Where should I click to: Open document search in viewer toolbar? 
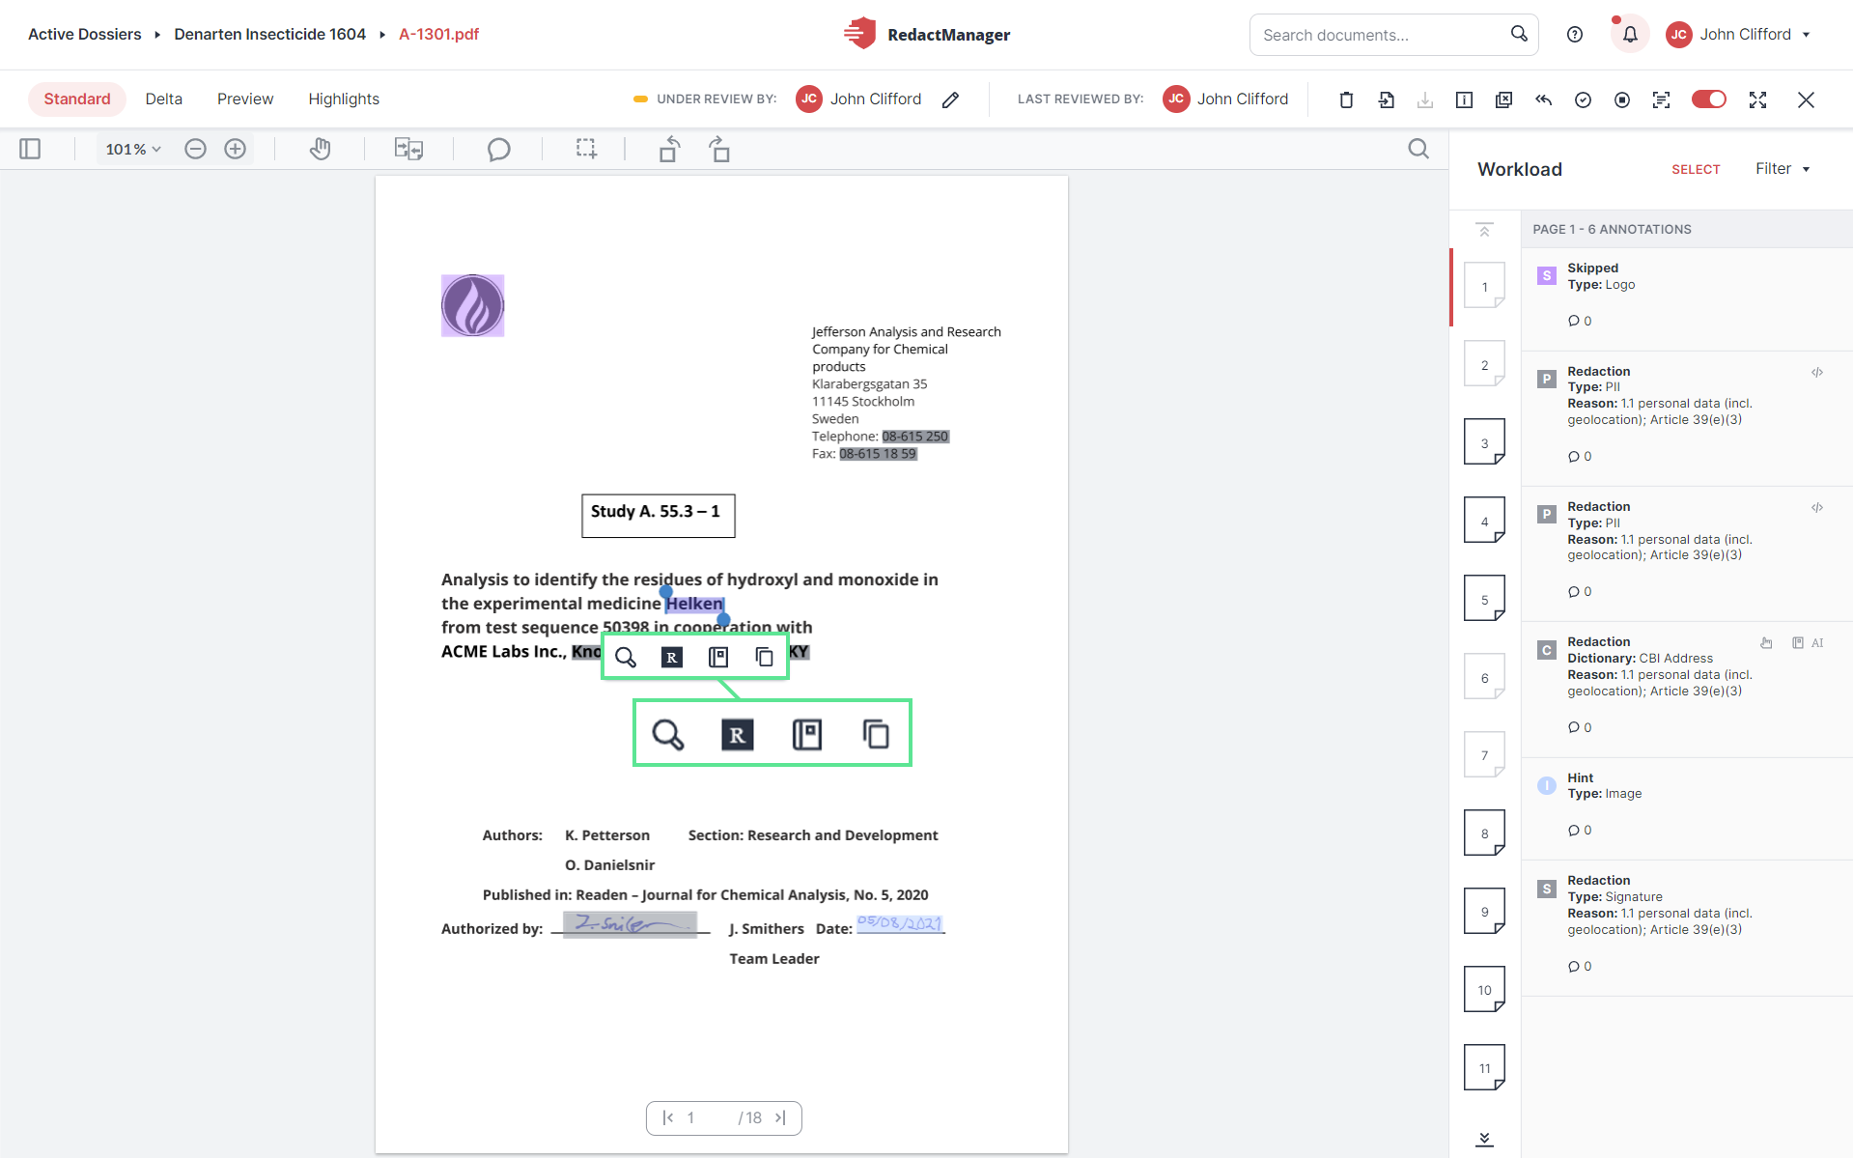tap(1418, 149)
